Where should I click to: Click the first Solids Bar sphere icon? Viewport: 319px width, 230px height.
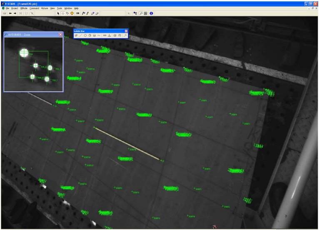coord(76,35)
